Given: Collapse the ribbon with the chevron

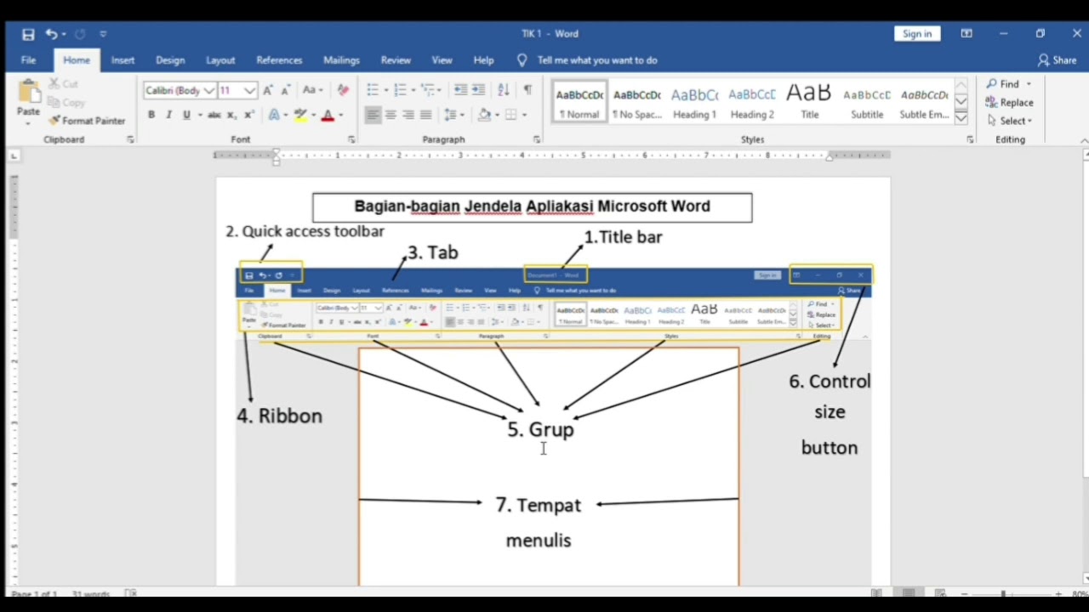Looking at the screenshot, I should tap(1084, 140).
